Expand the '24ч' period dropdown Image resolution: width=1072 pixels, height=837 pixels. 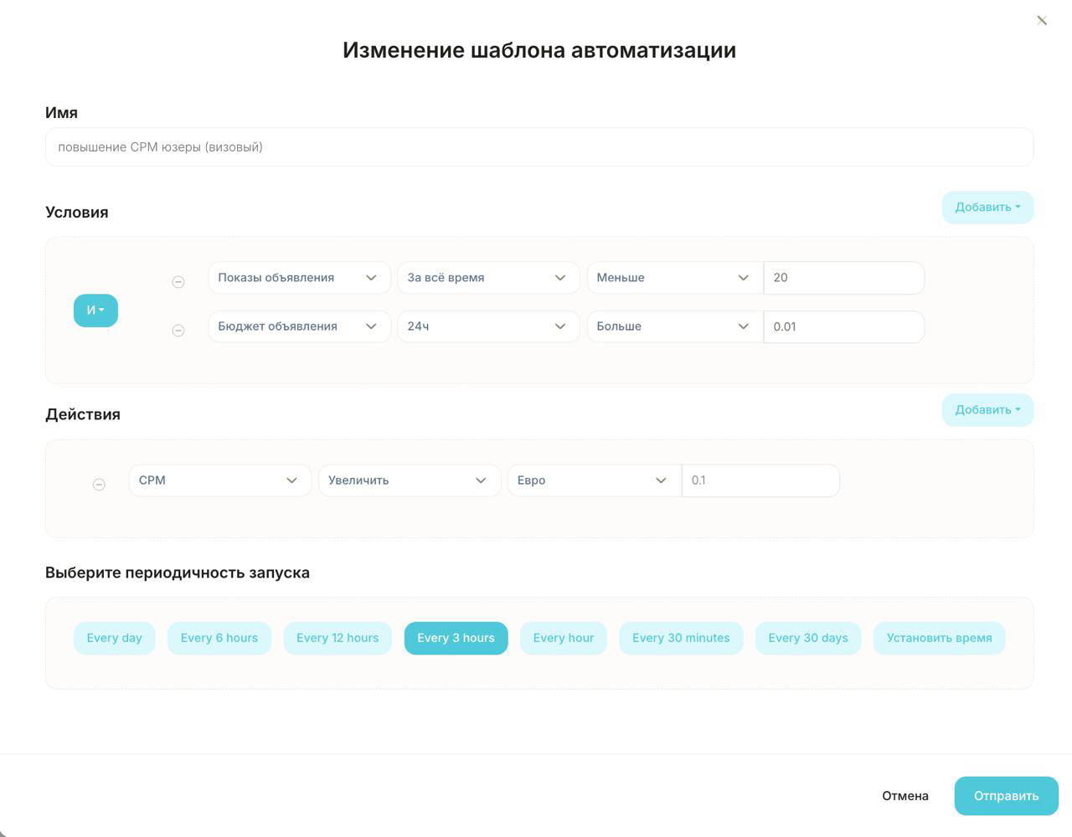tap(487, 326)
